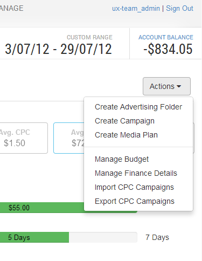Click the Actions caret arrow
This screenshot has height=261, width=202.
click(x=179, y=86)
